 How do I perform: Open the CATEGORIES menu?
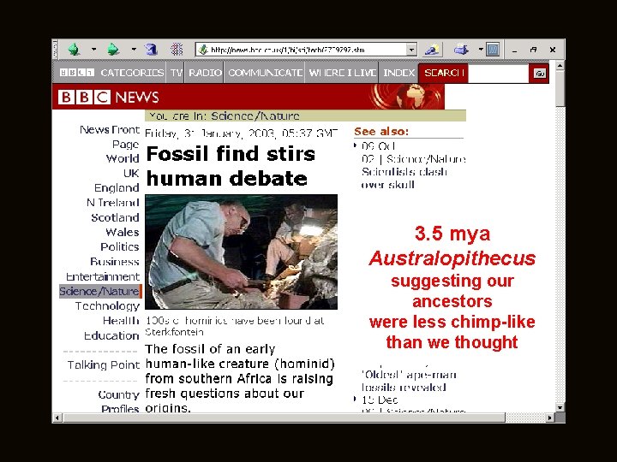click(132, 73)
